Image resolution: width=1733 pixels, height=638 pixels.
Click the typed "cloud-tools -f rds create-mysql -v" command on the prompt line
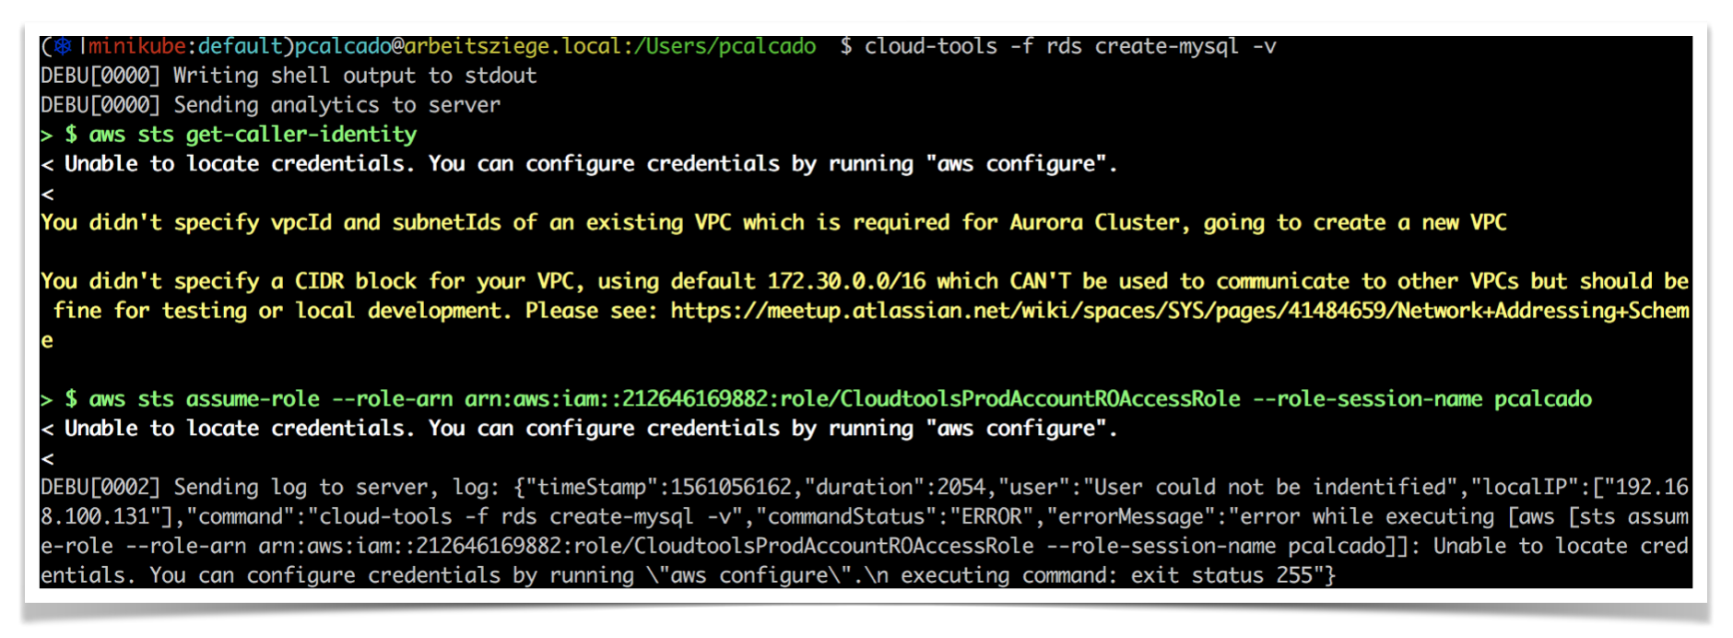[x=1070, y=46]
